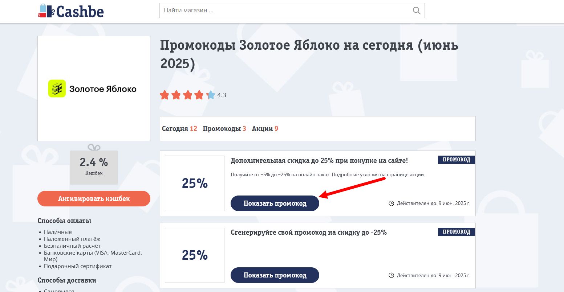The width and height of the screenshot is (564, 292).
Task: Click the 25% thumbnail of the first offer
Action: point(195,183)
